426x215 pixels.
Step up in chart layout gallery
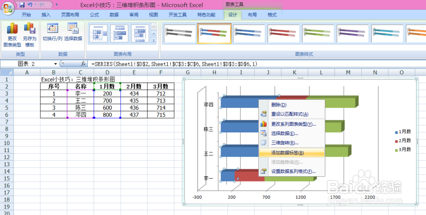153,27
